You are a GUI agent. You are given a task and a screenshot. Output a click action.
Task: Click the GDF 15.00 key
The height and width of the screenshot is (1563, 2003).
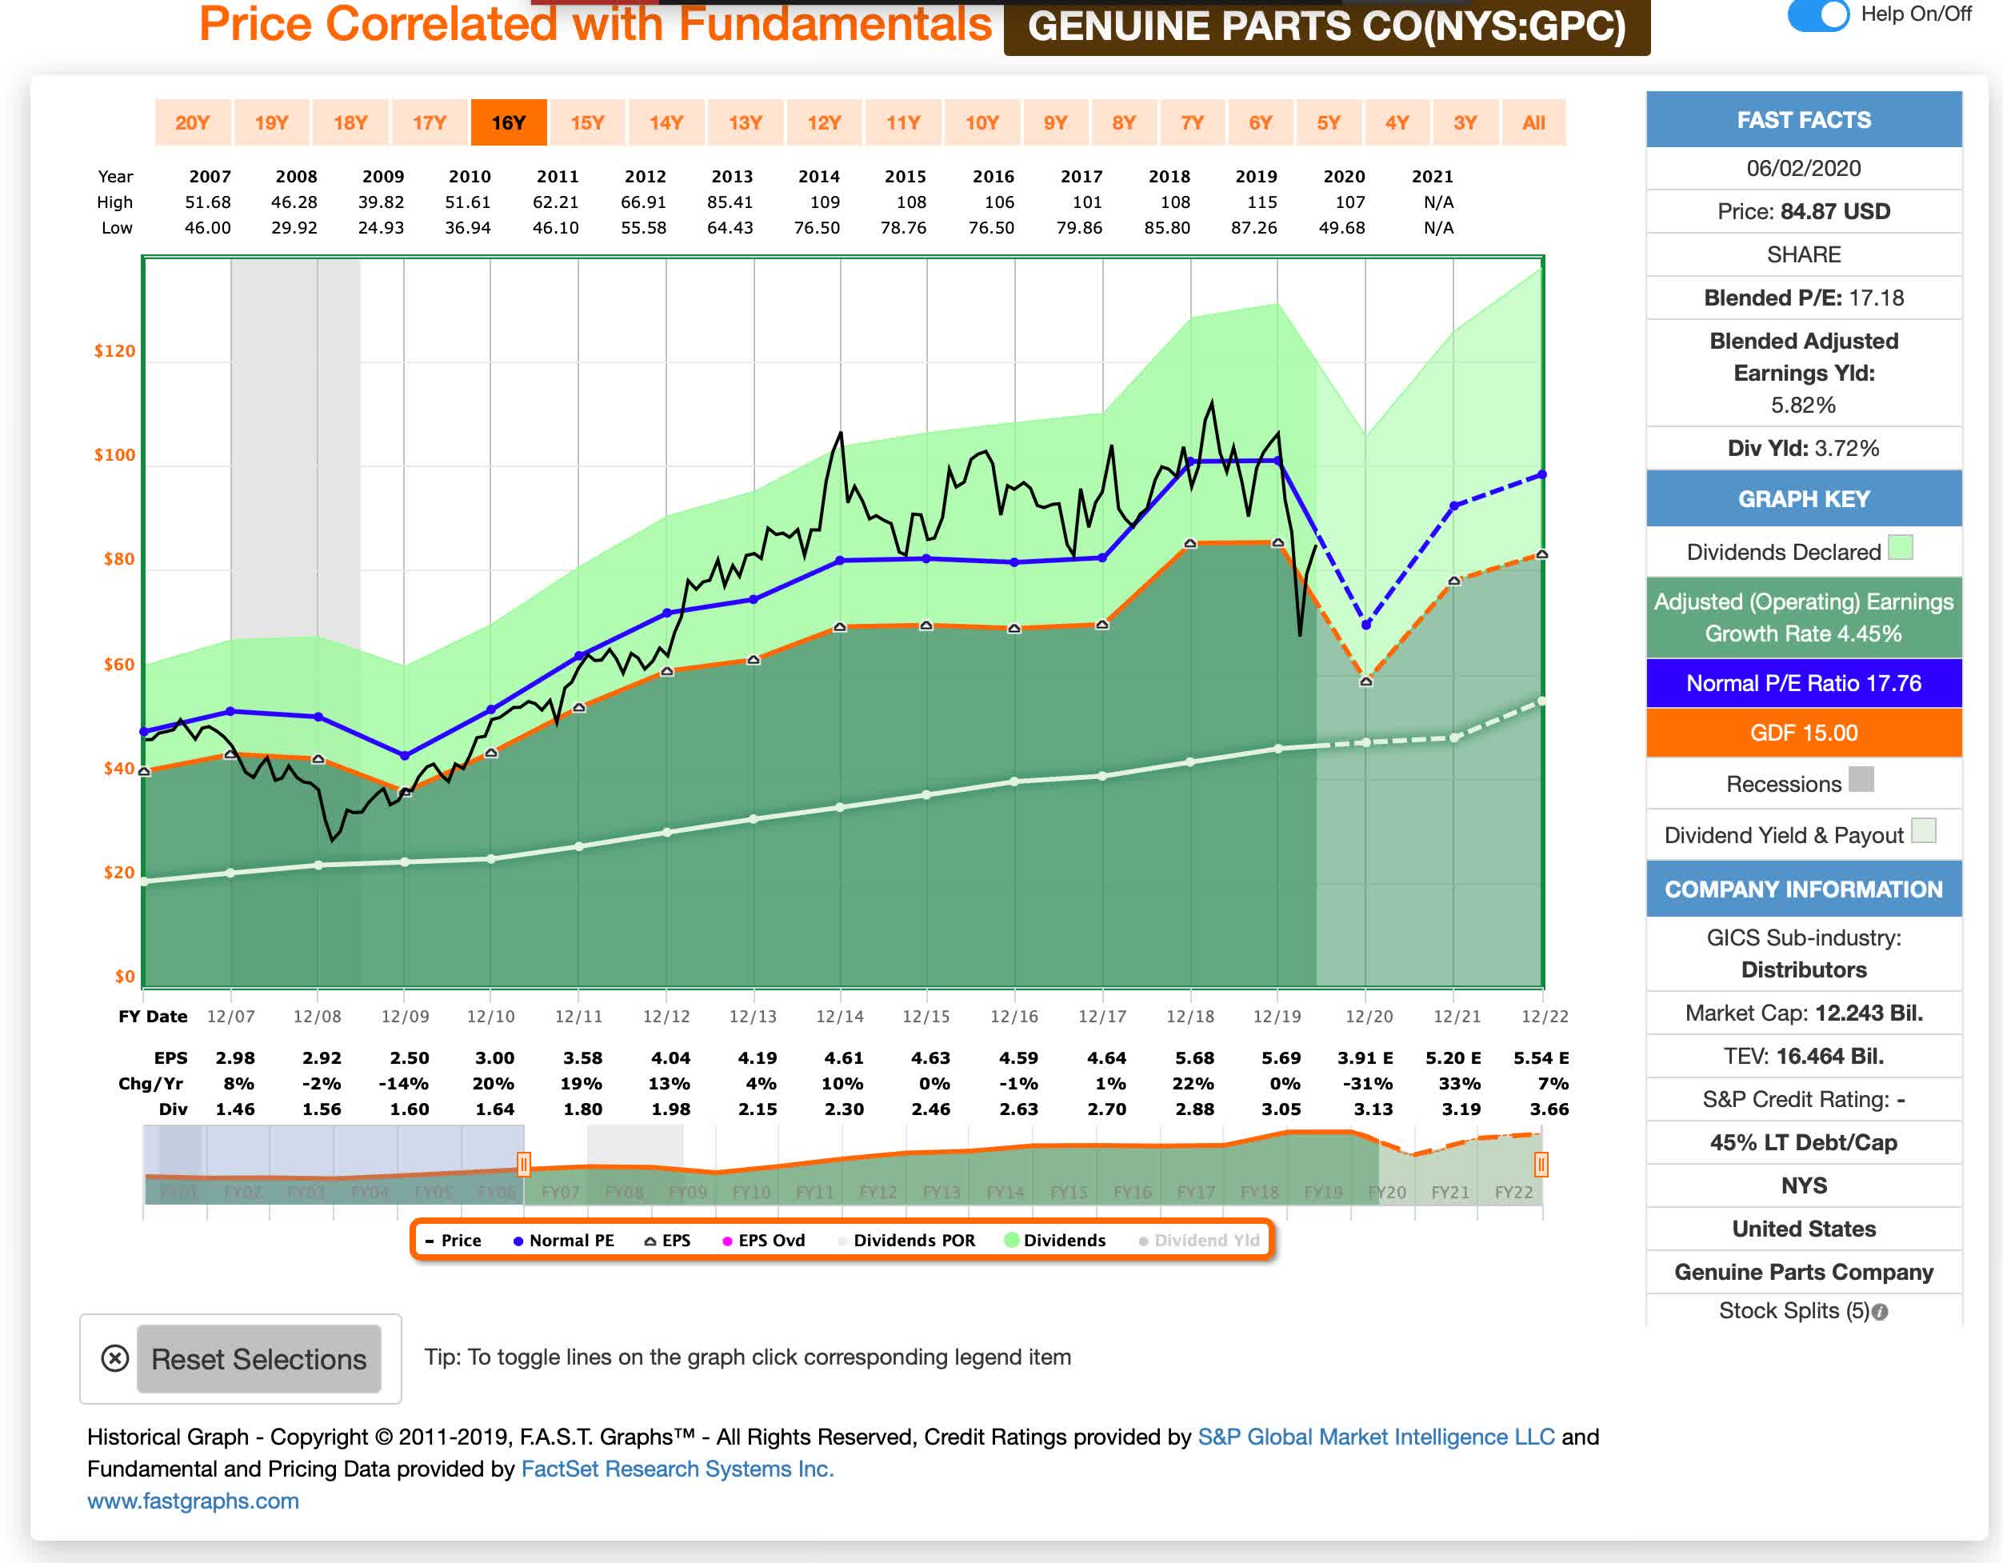pos(1803,733)
